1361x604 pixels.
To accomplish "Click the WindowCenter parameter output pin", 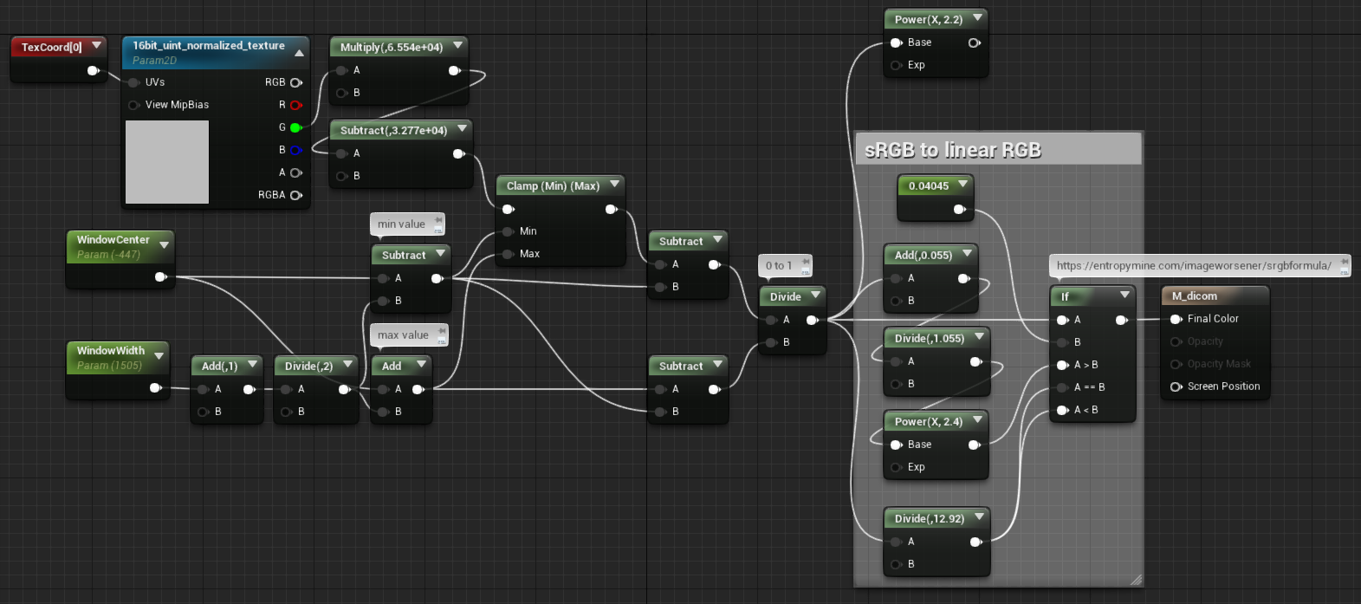I will click(160, 277).
